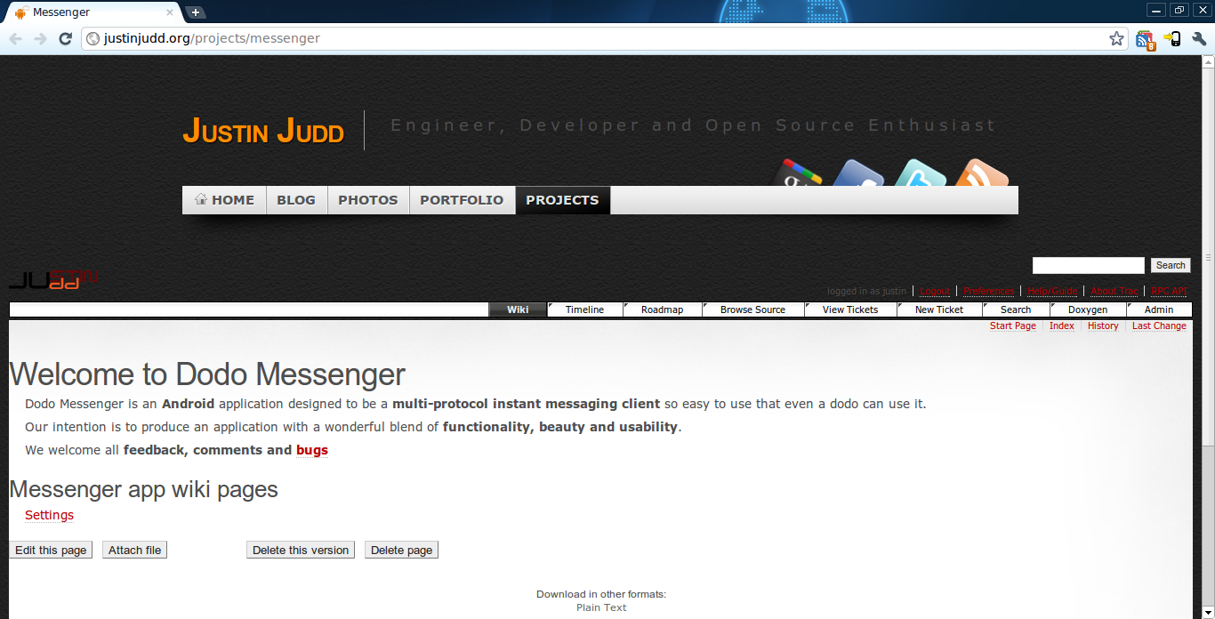The image size is (1215, 619).
Task: Open the RSS feed reader extension
Action: [1145, 39]
